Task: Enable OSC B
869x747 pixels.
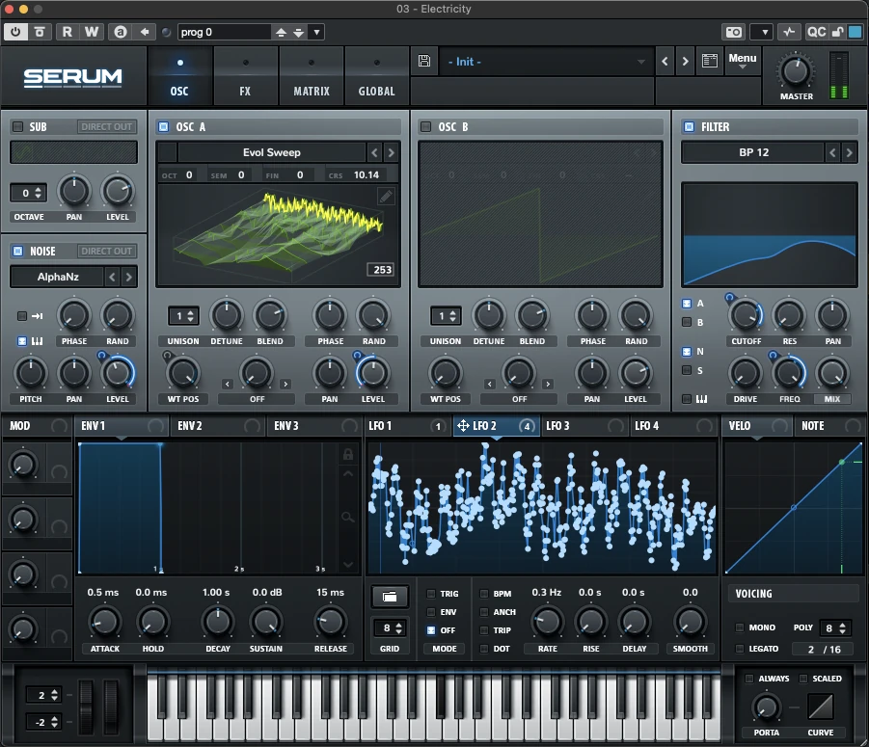Action: point(425,127)
